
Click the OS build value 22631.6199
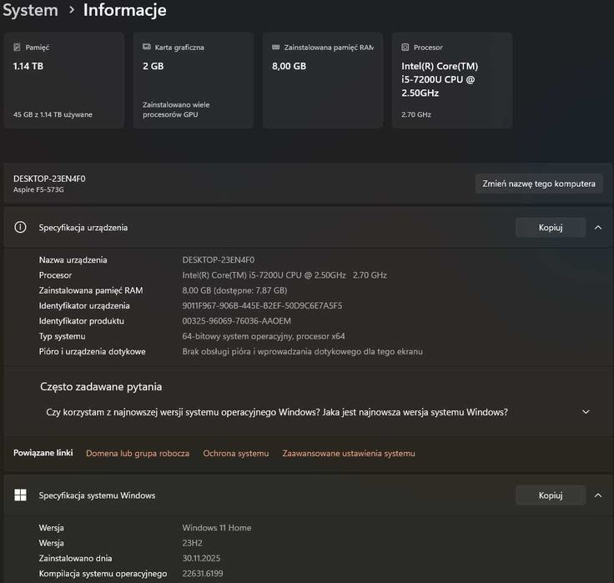point(203,573)
